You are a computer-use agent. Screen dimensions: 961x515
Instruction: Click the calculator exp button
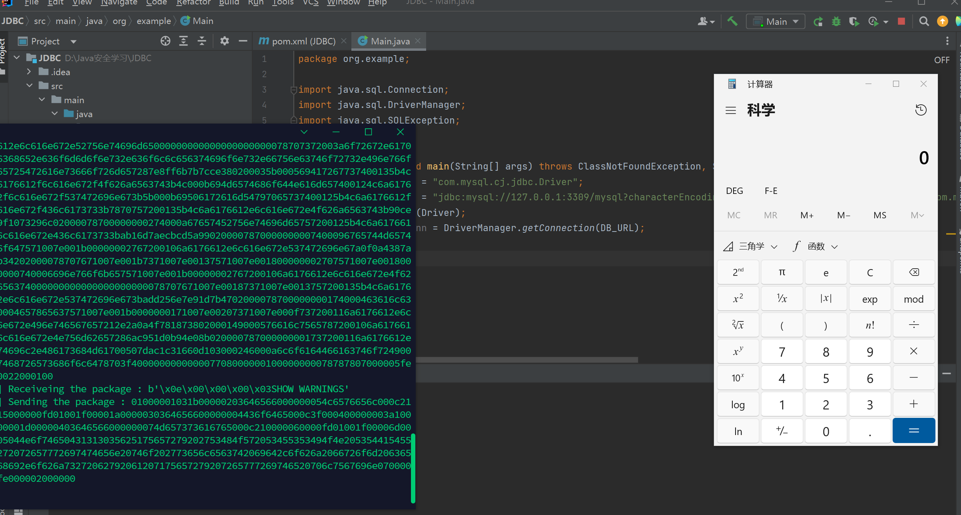[870, 299]
